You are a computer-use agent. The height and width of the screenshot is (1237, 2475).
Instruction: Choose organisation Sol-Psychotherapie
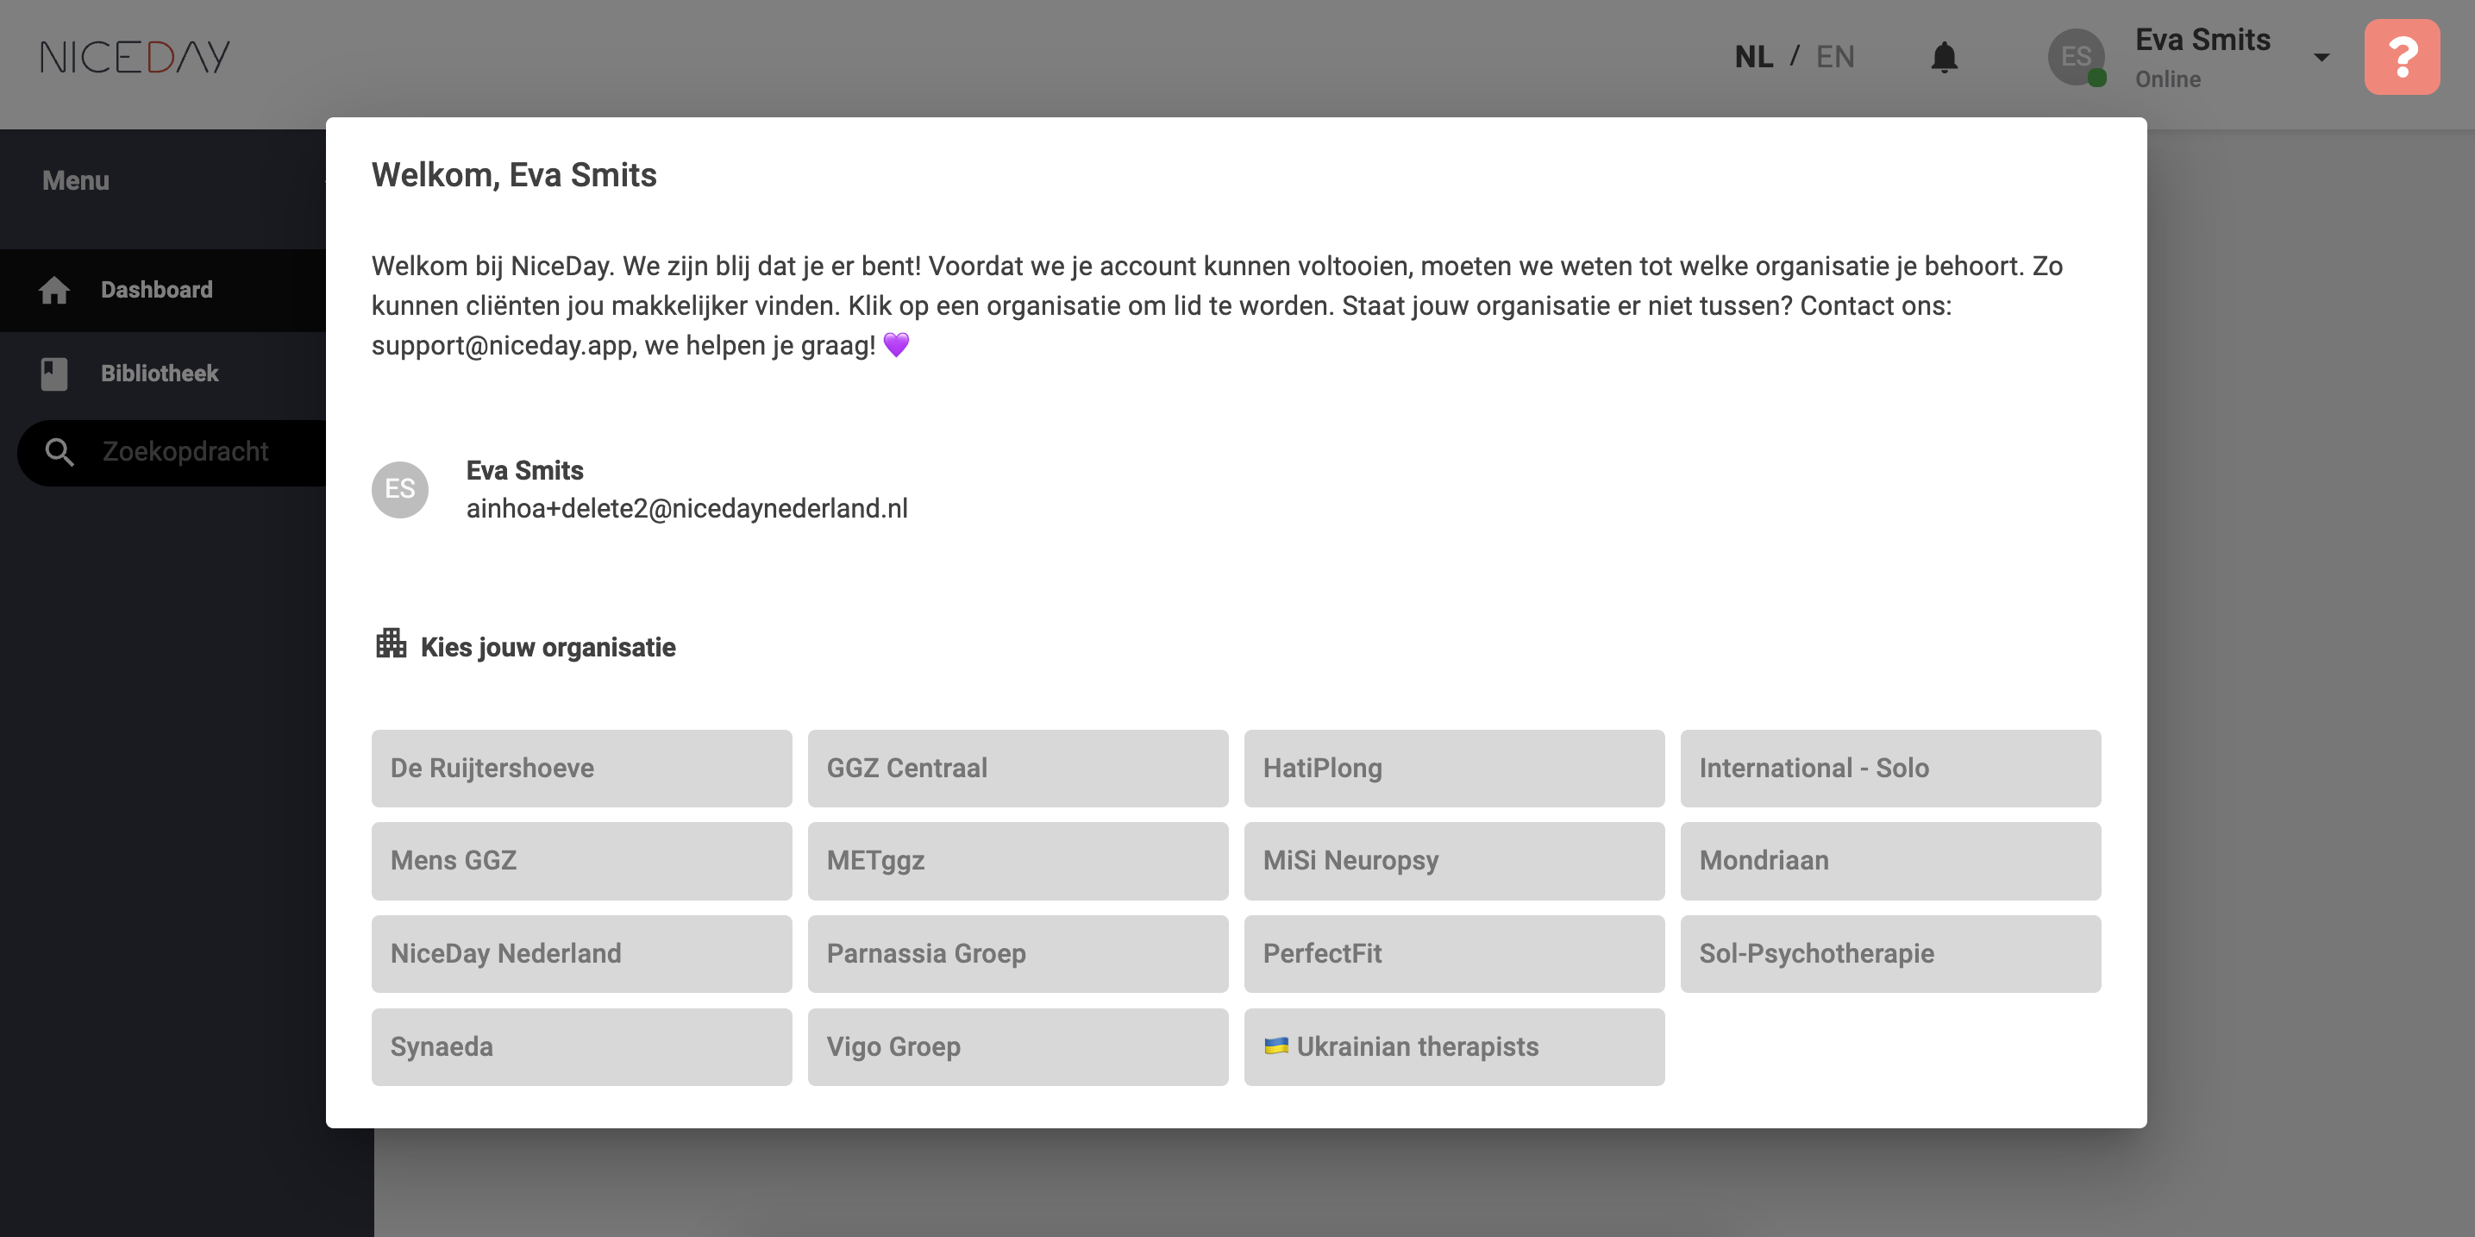[1889, 953]
